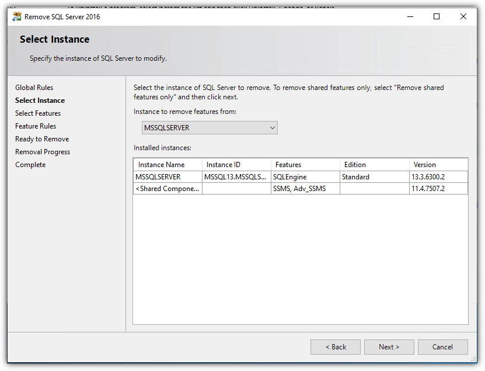Click the Standard edition cell
The width and height of the screenshot is (485, 371).
[x=375, y=177]
